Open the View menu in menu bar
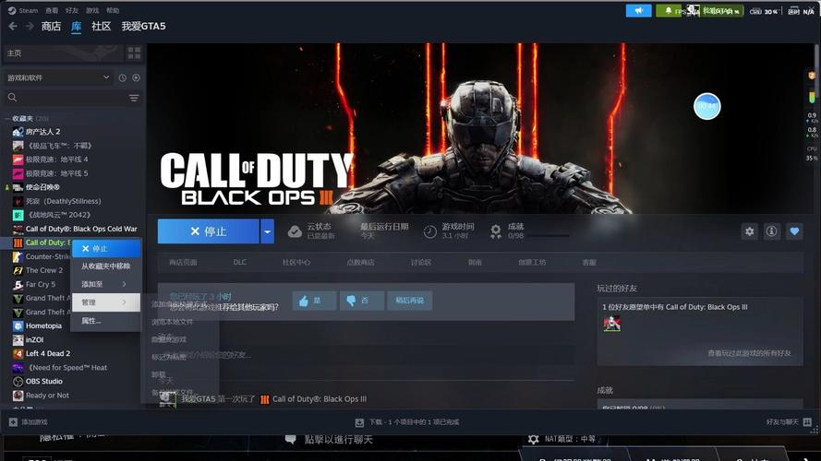Viewport: 821px width, 461px height. [52, 10]
